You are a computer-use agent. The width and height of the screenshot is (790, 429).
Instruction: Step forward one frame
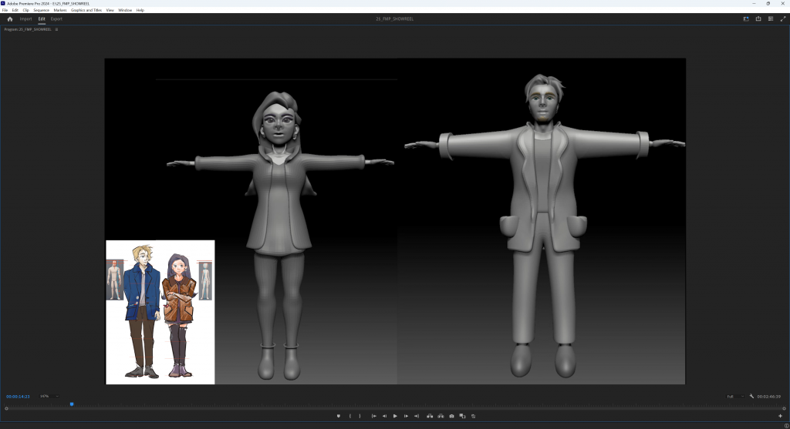(x=406, y=416)
